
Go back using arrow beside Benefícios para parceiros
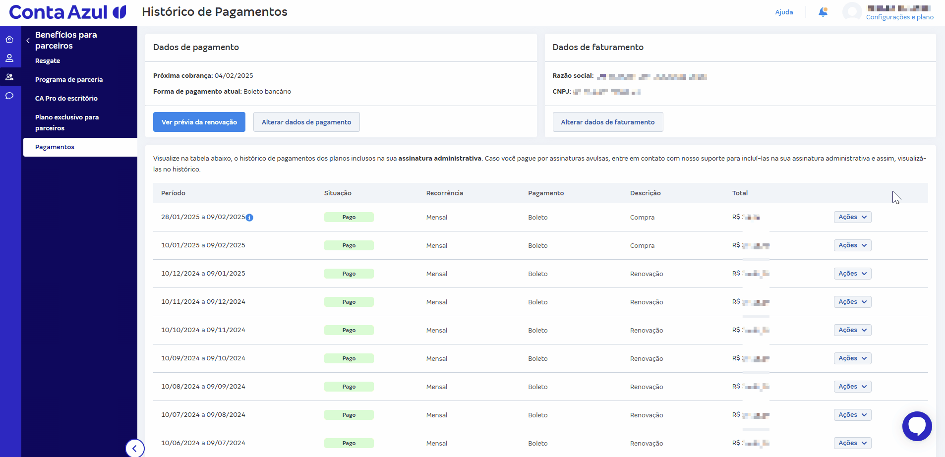click(28, 41)
